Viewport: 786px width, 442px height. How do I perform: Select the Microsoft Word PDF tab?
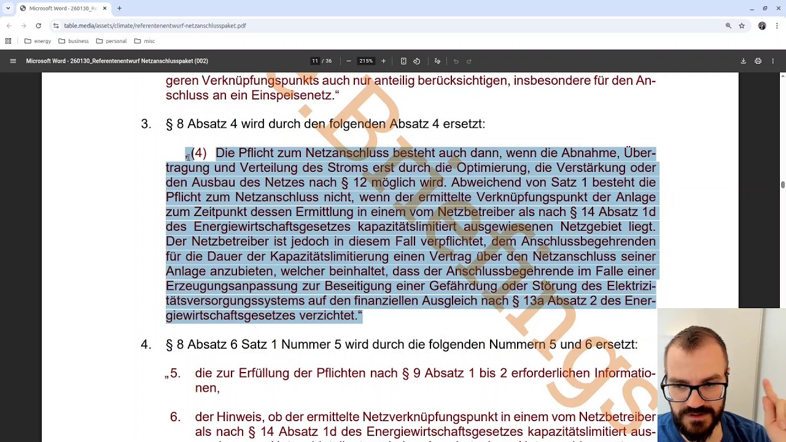63,8
